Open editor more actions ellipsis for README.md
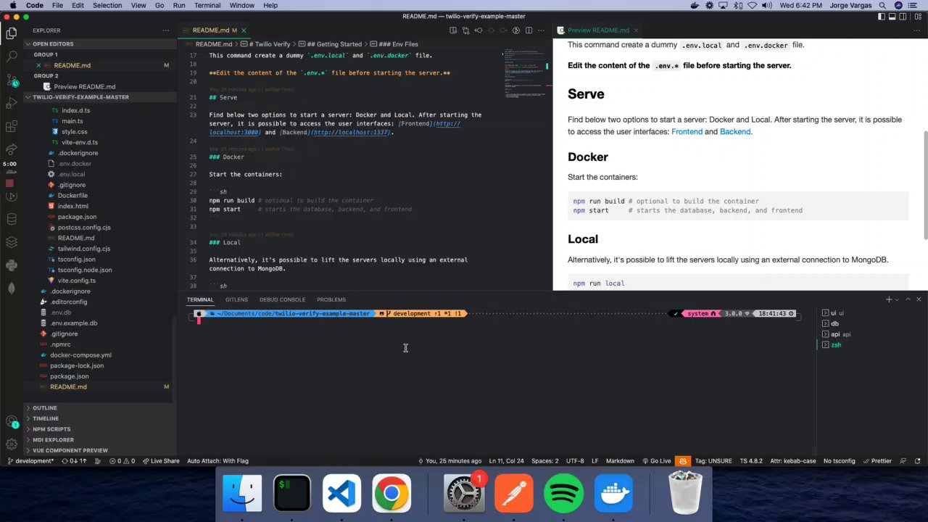This screenshot has height=522, width=928. click(542, 30)
